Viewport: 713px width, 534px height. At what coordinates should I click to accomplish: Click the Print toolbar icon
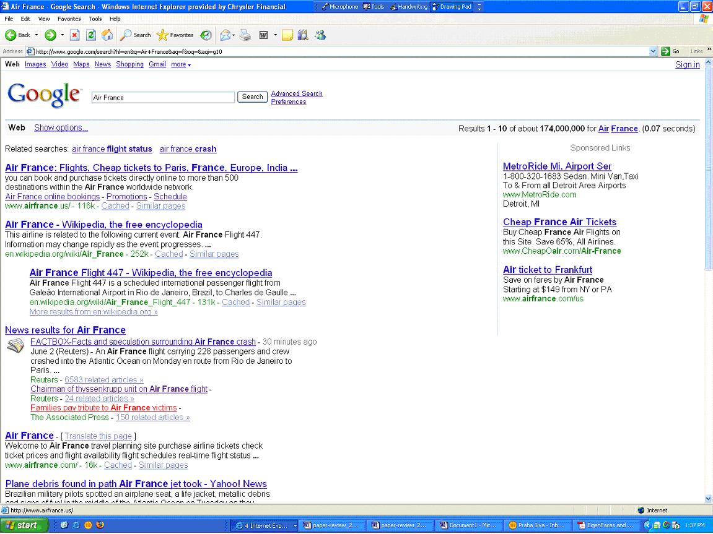click(x=245, y=35)
